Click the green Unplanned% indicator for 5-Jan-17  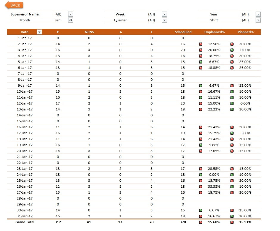tap(201, 62)
